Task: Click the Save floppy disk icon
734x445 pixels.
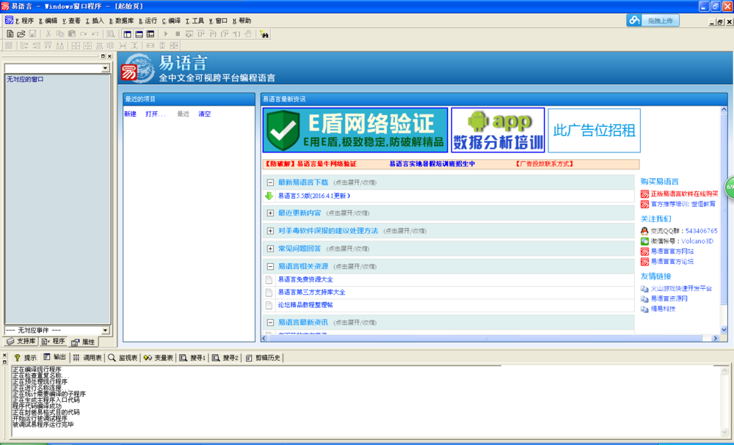Action: tap(32, 34)
